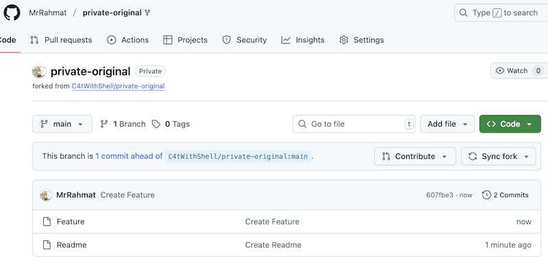Click the tag icon next to 0 Tags
548x263 pixels.
(x=156, y=124)
